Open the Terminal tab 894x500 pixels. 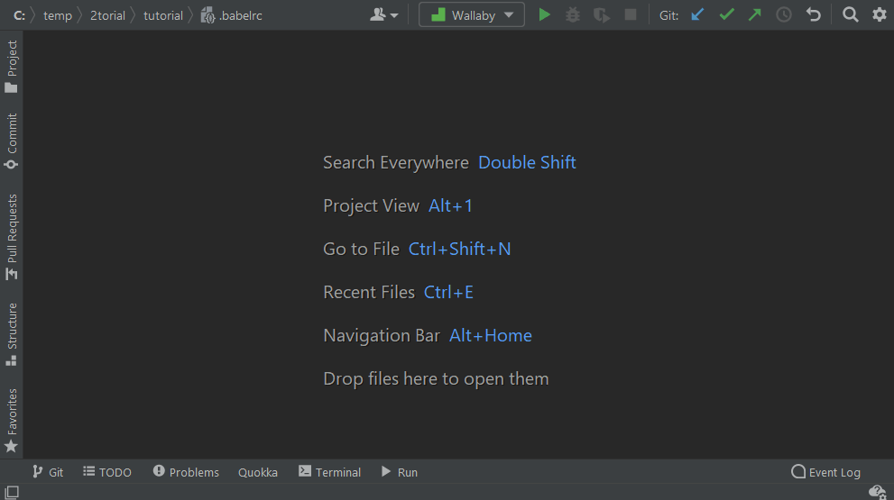329,472
